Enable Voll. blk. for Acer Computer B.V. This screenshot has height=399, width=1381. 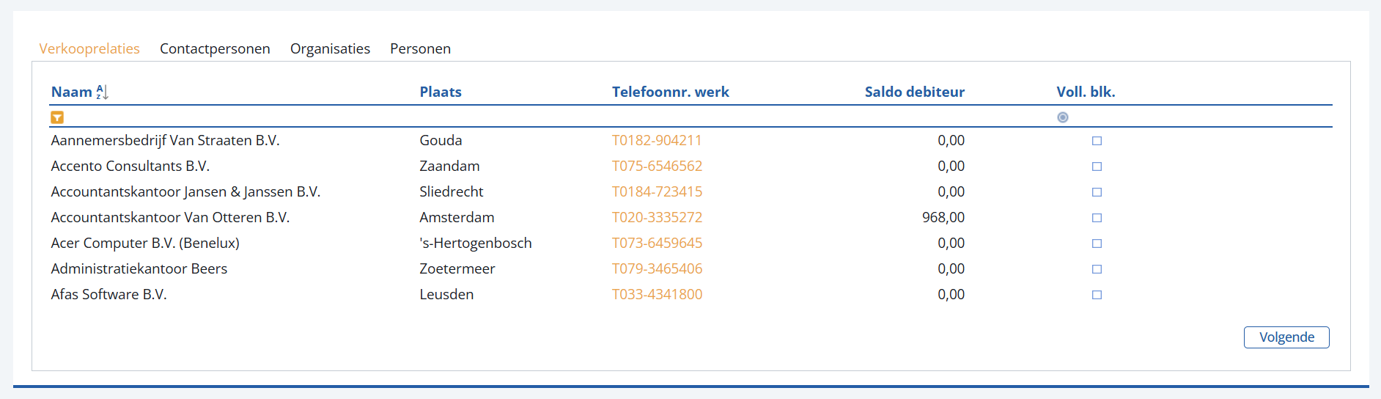(1097, 244)
